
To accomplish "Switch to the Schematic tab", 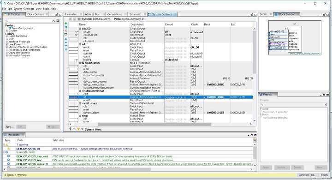I will (135, 14).
